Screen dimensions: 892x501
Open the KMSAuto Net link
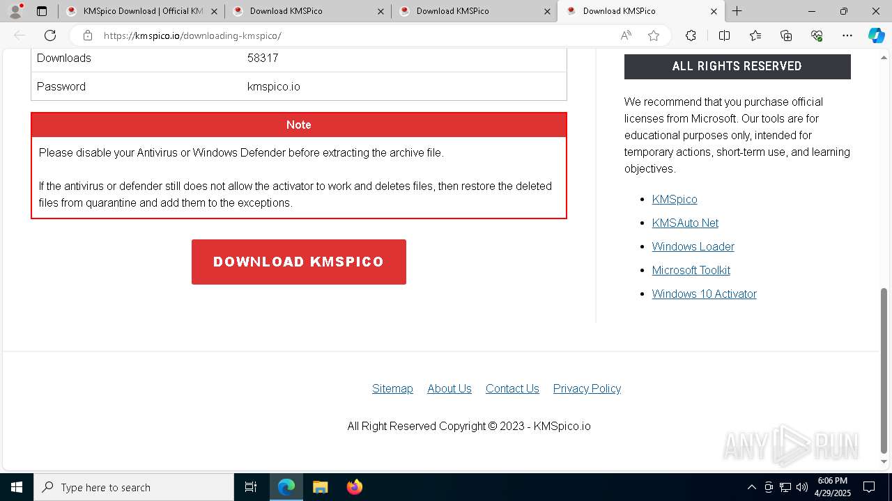click(x=685, y=223)
